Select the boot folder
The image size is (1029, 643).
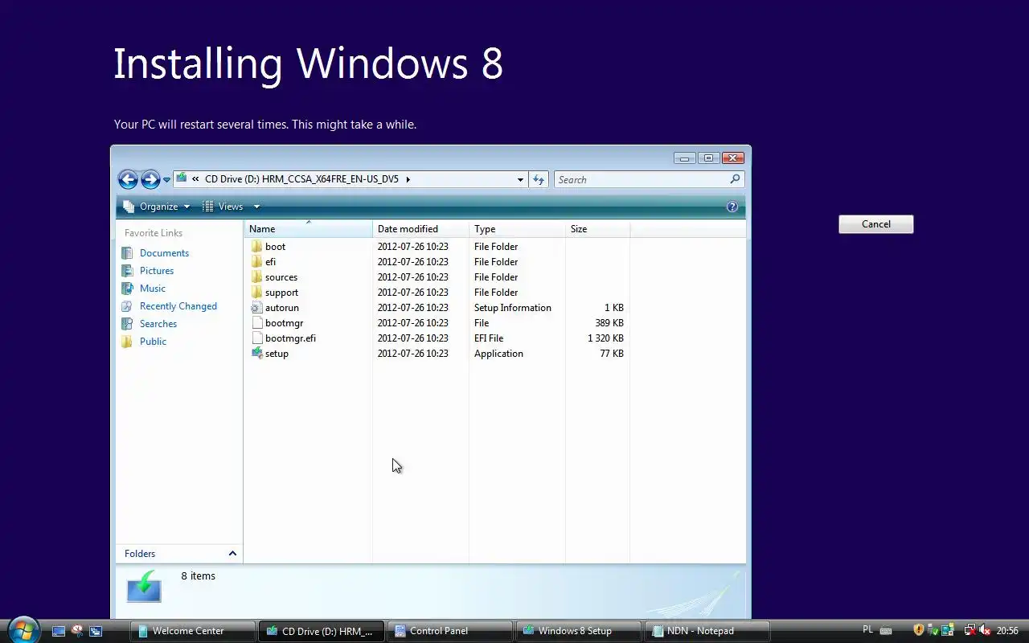tap(275, 247)
